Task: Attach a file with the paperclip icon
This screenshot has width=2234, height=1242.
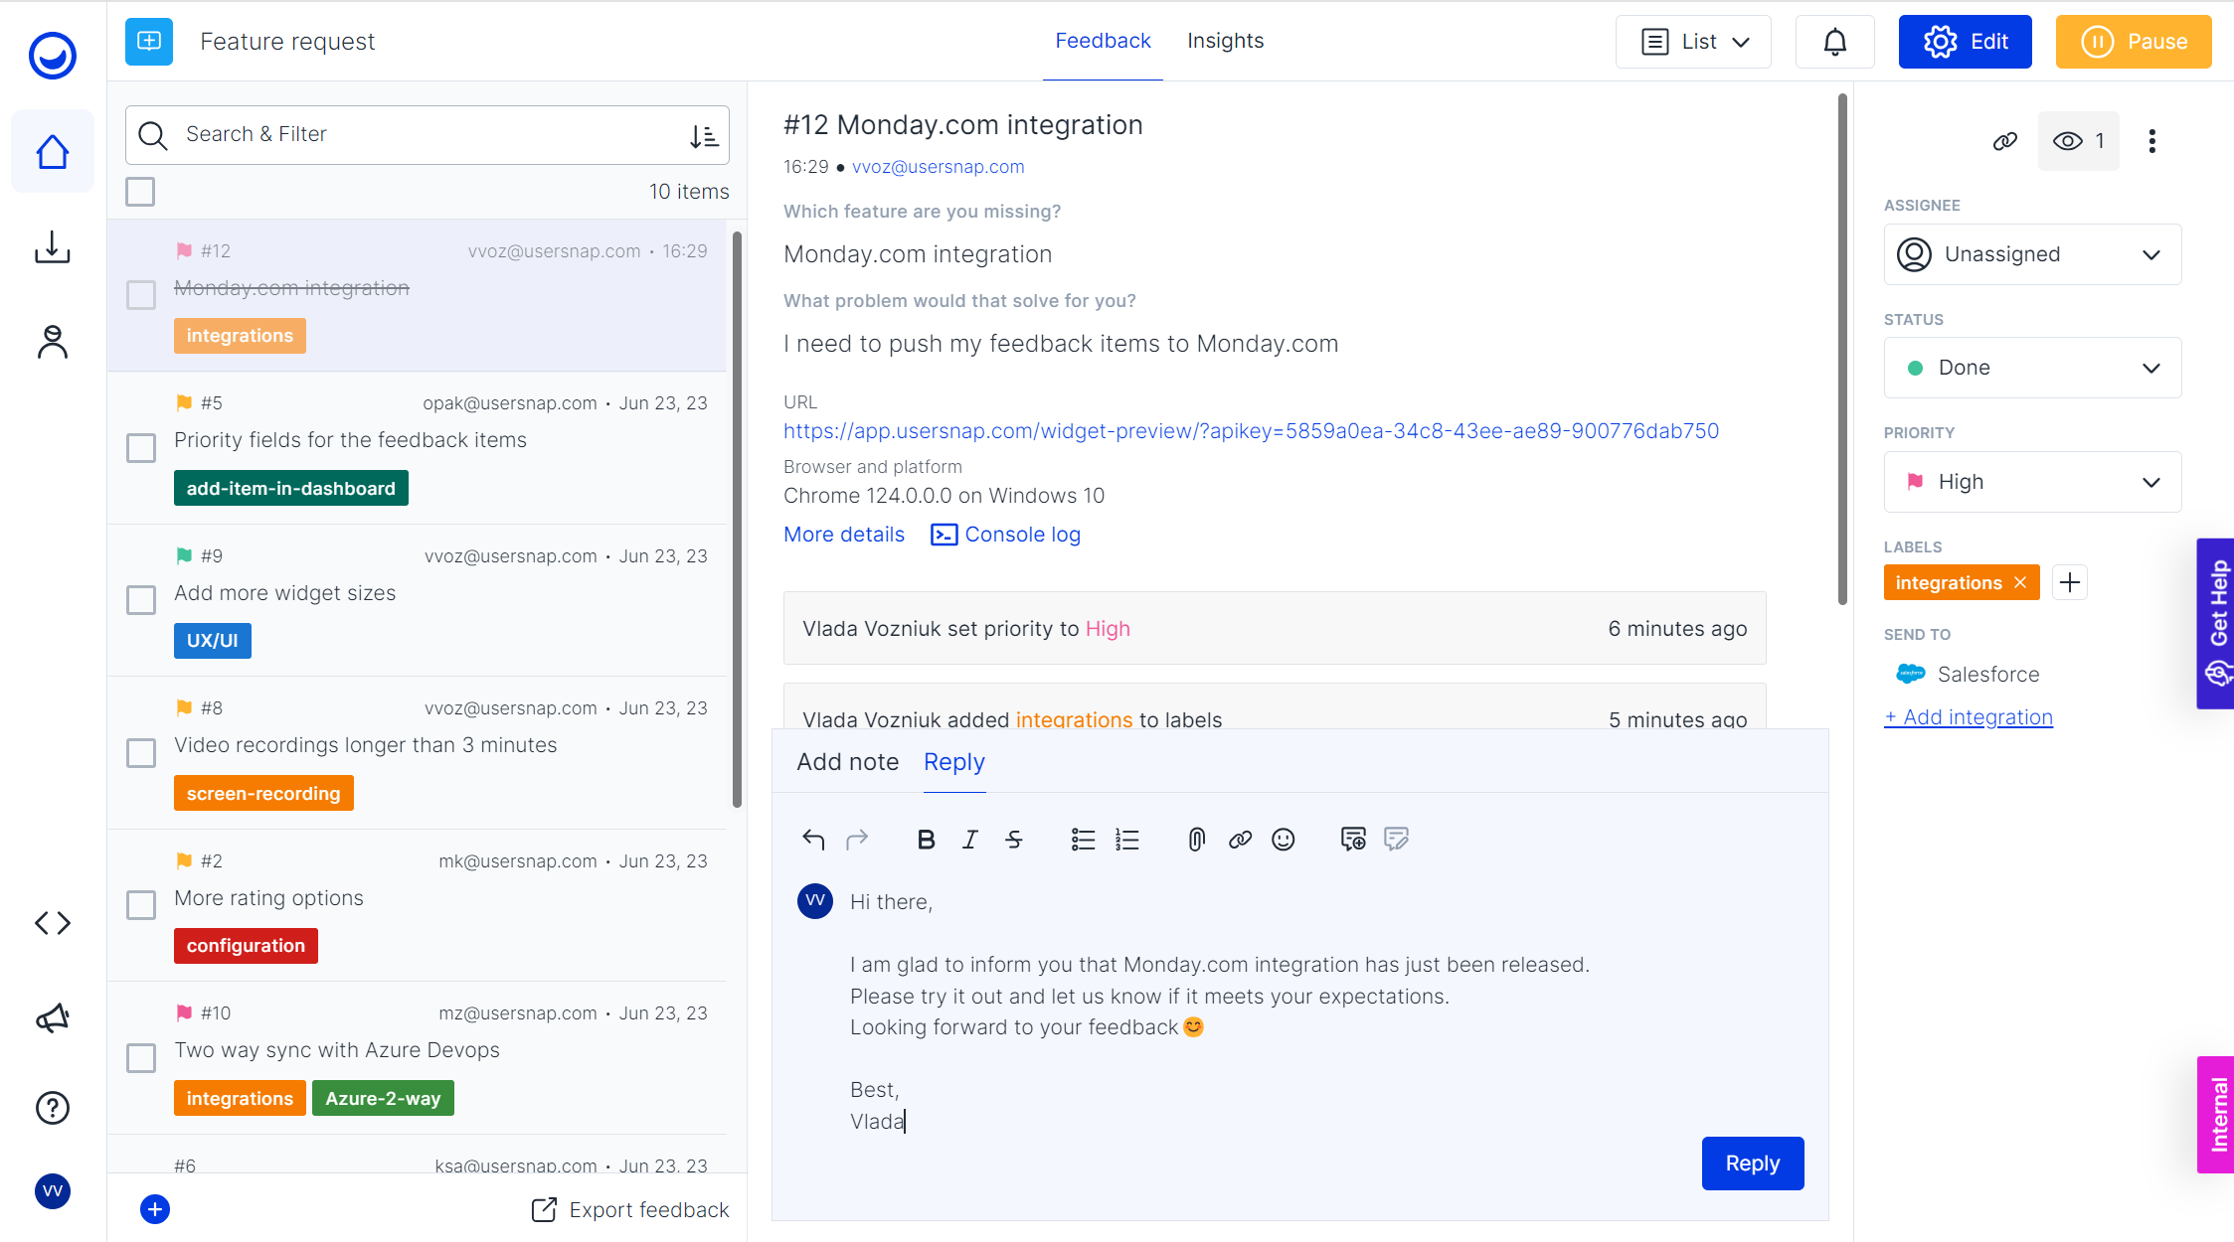Action: pos(1196,840)
